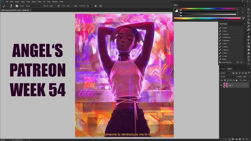Select the Eraser tool
251x141 pixels.
click(x=248, y=43)
